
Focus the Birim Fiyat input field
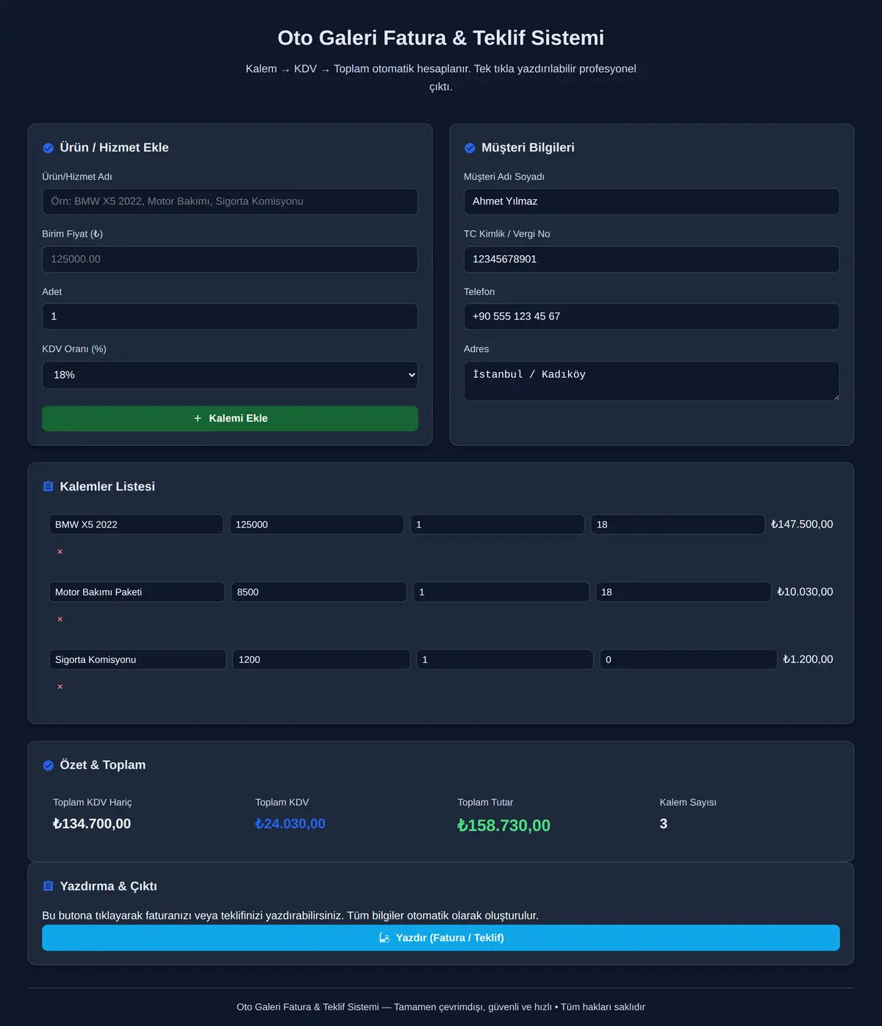click(x=230, y=259)
